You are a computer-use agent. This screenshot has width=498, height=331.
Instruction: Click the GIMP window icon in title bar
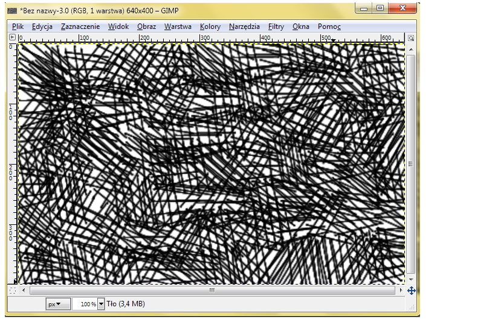tap(12, 11)
